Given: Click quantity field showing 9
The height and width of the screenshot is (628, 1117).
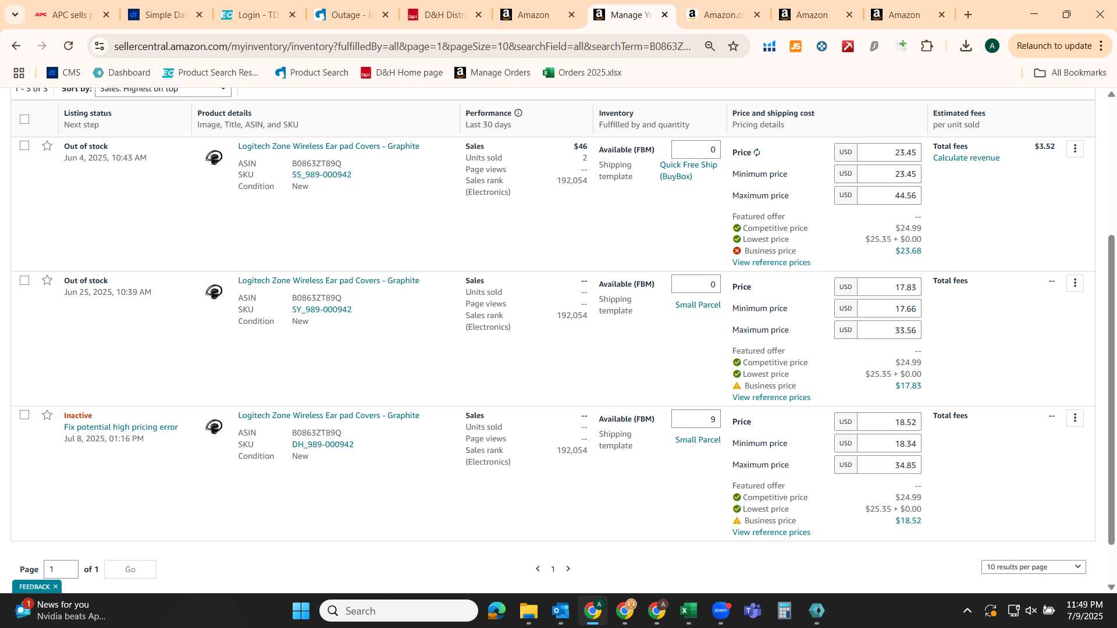Looking at the screenshot, I should click(x=696, y=419).
